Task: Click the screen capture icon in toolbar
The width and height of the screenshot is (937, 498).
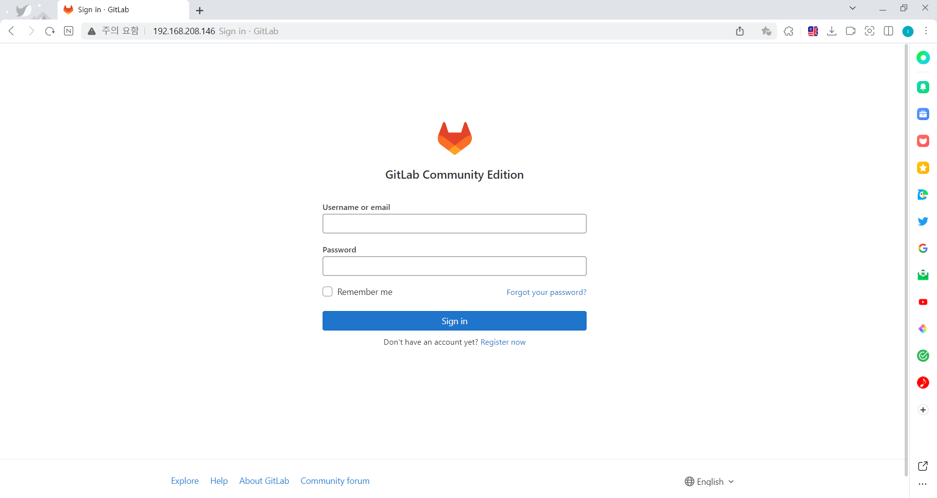Action: (870, 31)
